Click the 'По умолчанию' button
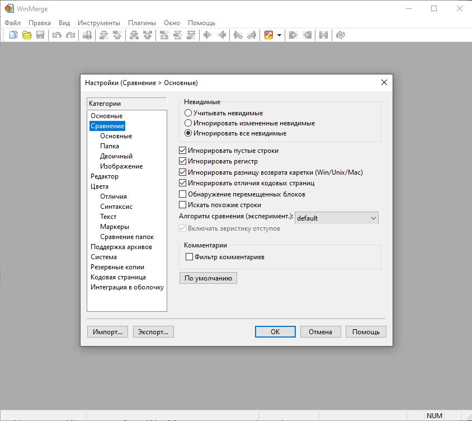The width and height of the screenshot is (472, 421). 208,278
